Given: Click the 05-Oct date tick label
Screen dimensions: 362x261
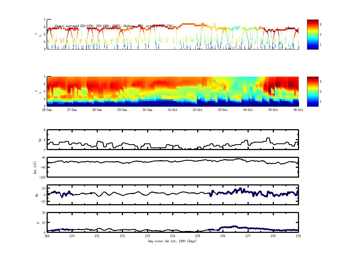Looking at the screenshot, I should [x=273, y=110].
